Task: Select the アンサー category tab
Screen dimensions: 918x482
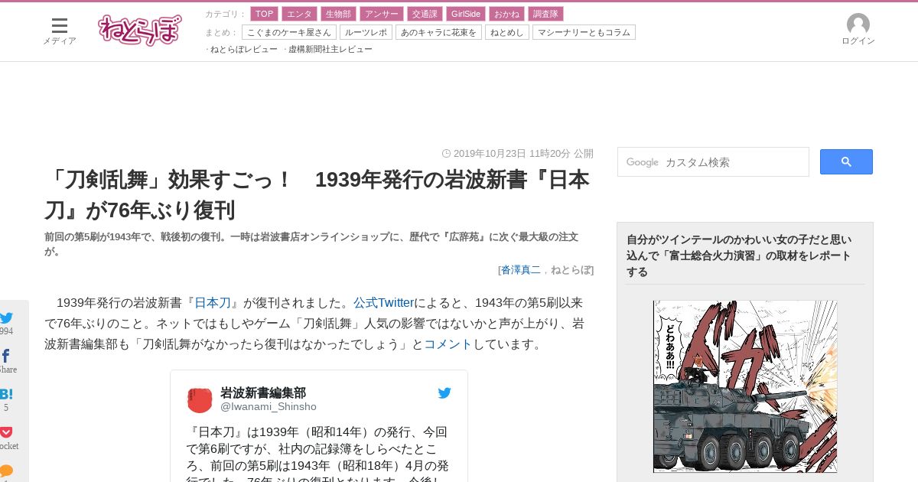Action: click(x=381, y=14)
